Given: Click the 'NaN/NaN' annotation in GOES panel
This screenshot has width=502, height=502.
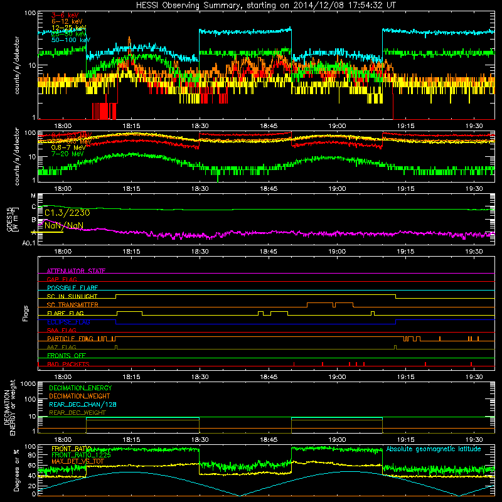Looking at the screenshot, I should pos(64,225).
